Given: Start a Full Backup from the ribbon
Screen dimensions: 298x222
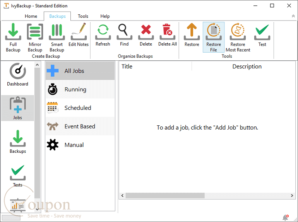Looking at the screenshot, I should (13, 38).
